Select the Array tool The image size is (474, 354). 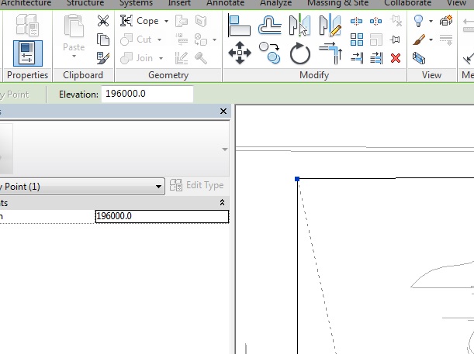pyautogui.click(x=357, y=40)
